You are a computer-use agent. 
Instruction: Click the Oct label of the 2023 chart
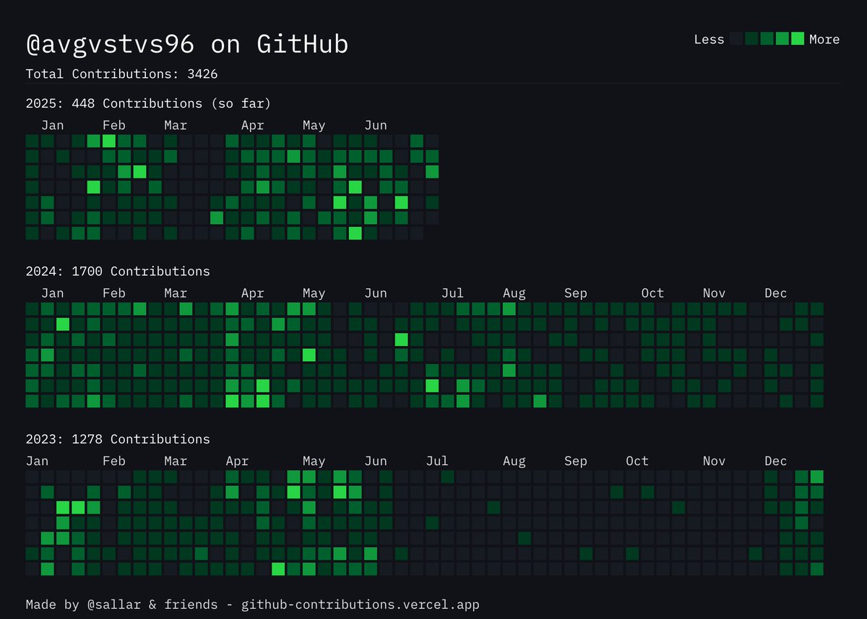pos(637,461)
